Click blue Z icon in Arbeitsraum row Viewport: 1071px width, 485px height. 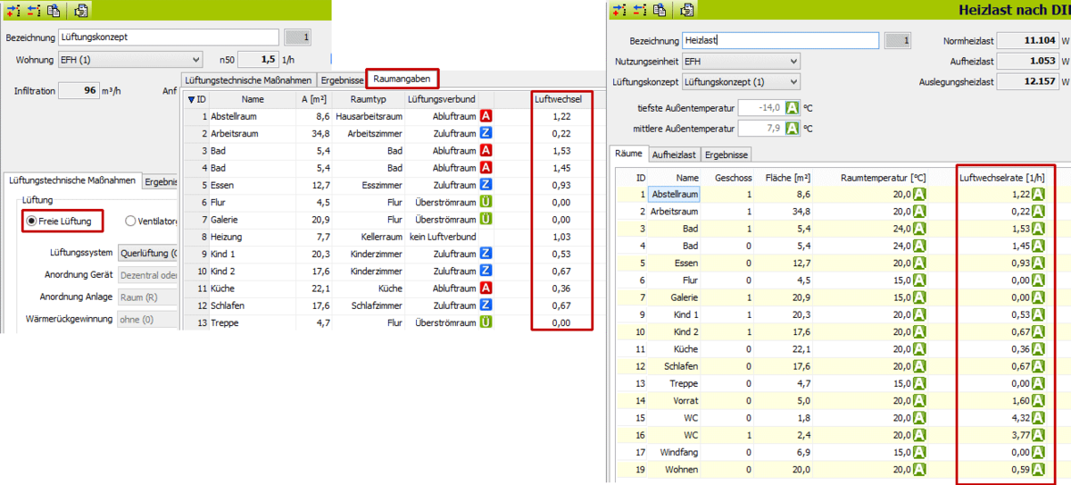point(486,133)
